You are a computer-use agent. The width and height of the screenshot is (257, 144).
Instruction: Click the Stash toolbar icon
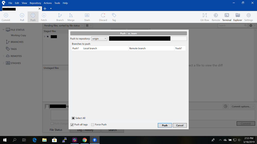pyautogui.click(x=87, y=17)
